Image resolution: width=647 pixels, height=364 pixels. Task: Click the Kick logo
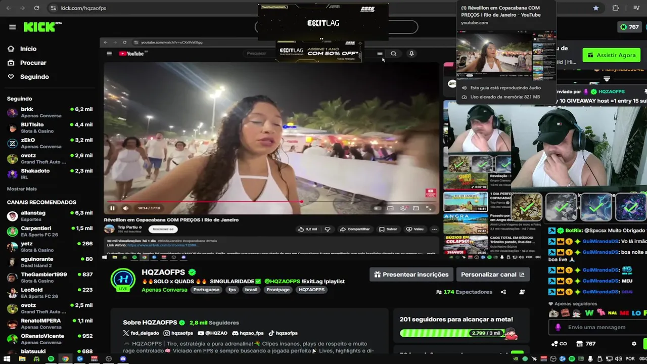pyautogui.click(x=42, y=27)
